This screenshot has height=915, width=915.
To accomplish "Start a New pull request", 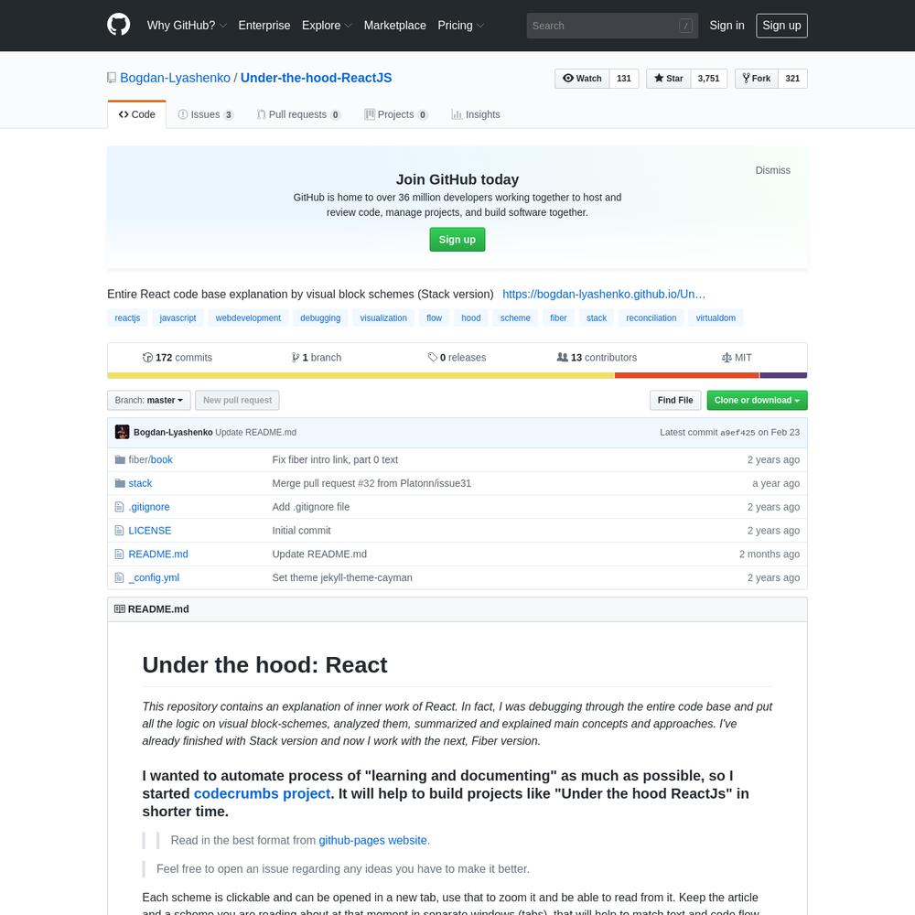I will click(x=237, y=401).
